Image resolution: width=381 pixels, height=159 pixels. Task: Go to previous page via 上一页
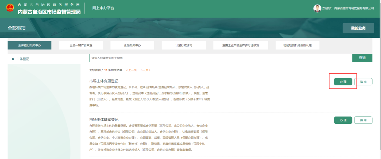coord(132,70)
